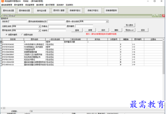Click the 图书编号 cell 1-5
The width and height of the screenshot is (167, 114).
point(138,54)
